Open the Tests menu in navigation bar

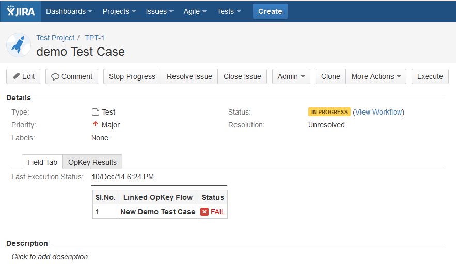(x=229, y=11)
